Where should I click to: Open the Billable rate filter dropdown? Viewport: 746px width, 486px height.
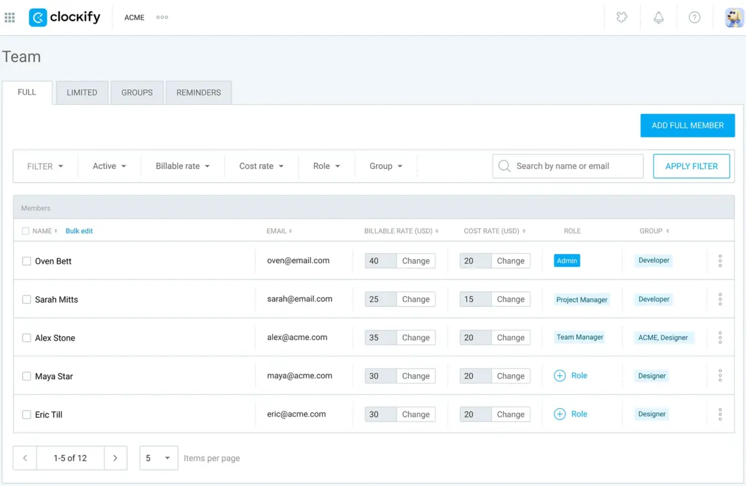(183, 166)
